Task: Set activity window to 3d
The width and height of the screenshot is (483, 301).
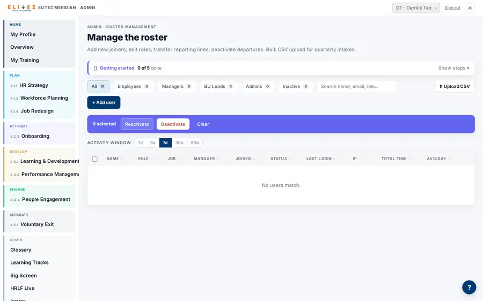Action: point(153,142)
